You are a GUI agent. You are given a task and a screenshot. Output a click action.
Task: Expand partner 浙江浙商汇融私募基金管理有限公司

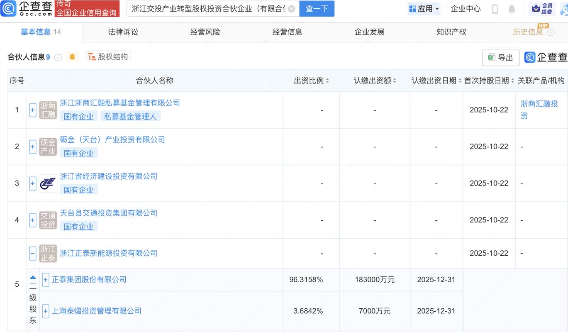[x=32, y=110]
